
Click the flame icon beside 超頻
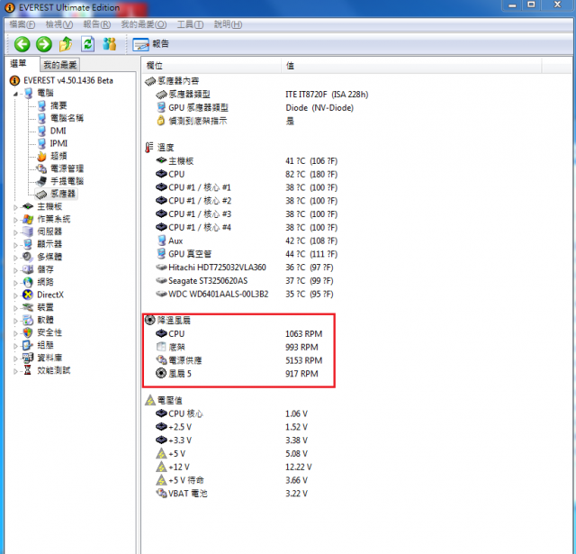tap(42, 156)
